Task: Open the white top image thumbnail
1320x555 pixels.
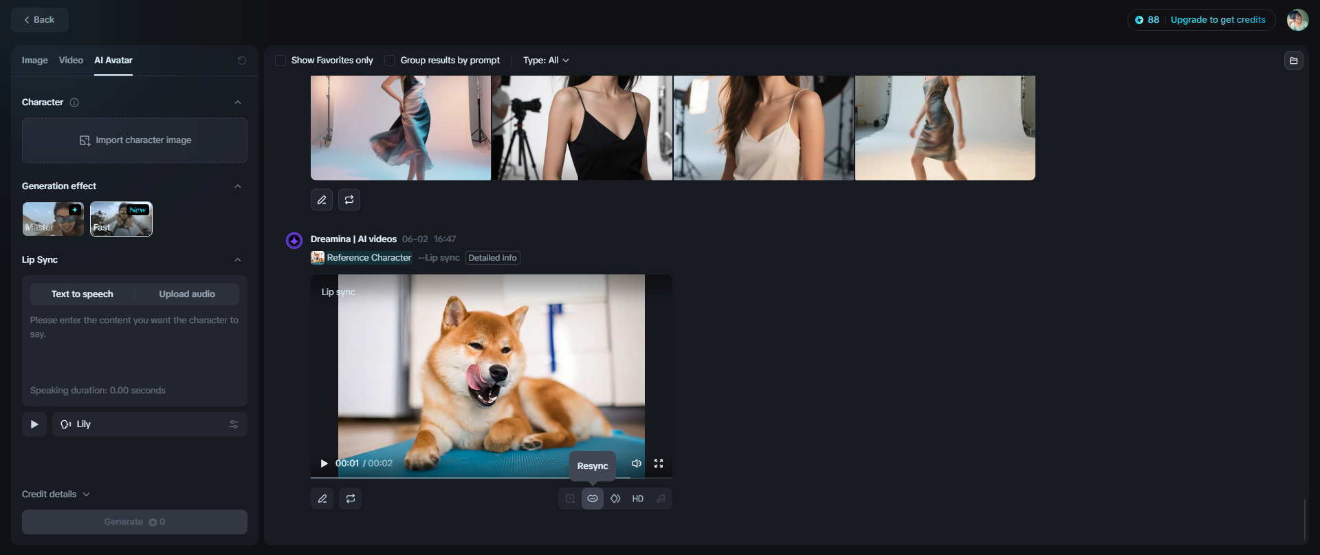Action: [x=764, y=128]
